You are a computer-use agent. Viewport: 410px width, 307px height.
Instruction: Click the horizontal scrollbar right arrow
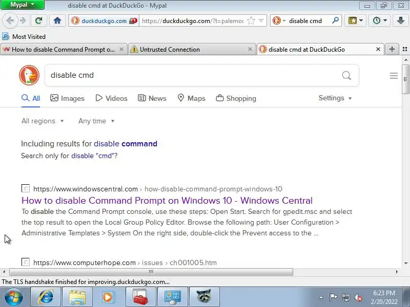click(397, 272)
